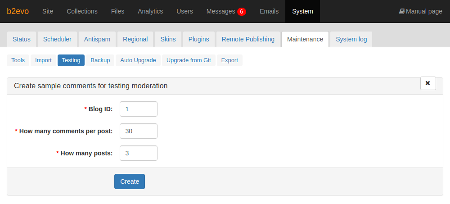Close the sample comments panel with the X
450x204 pixels.
point(428,83)
